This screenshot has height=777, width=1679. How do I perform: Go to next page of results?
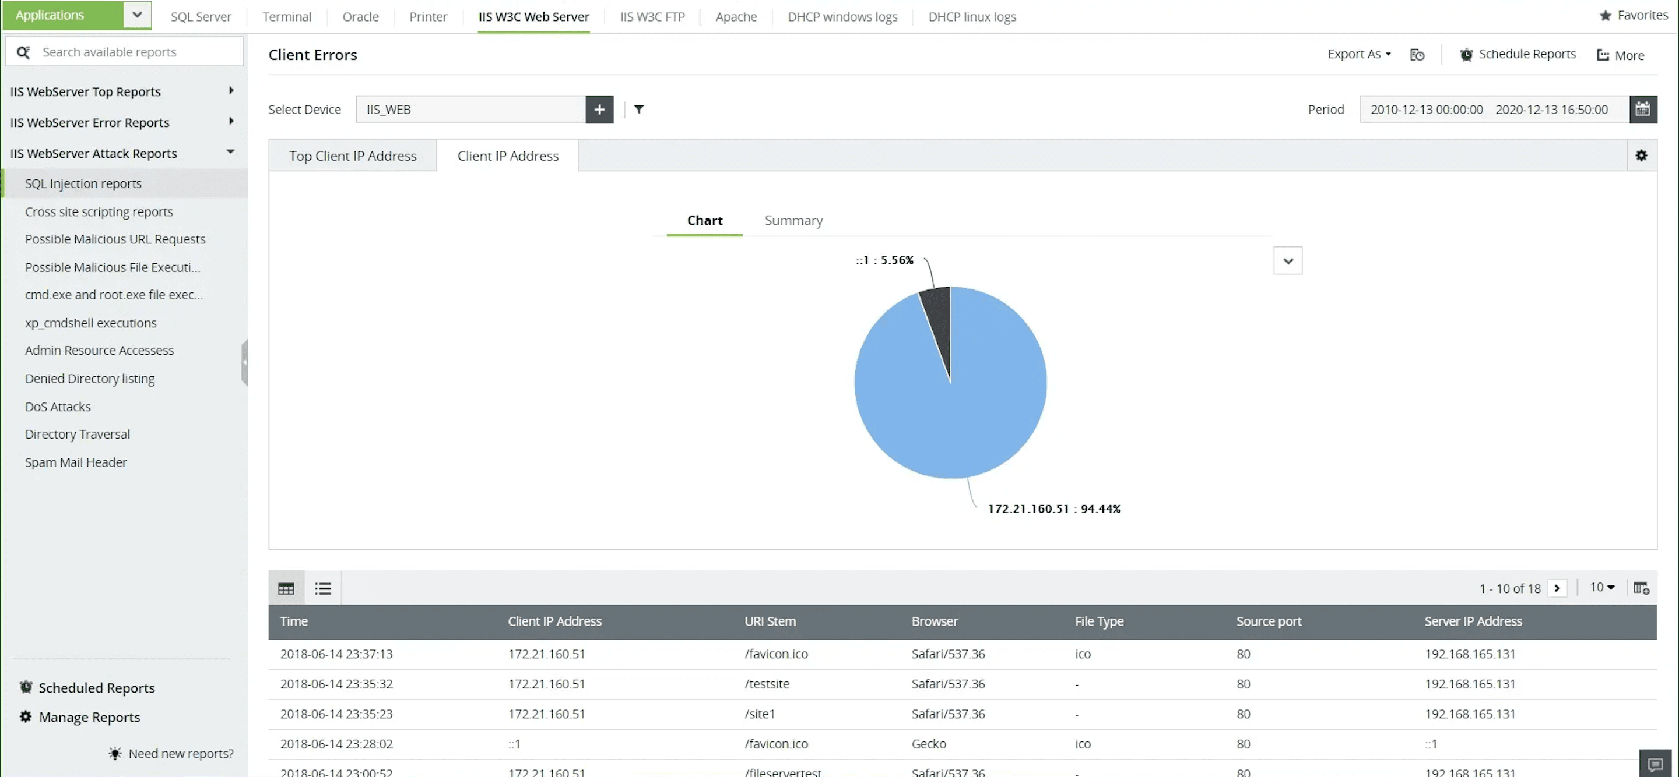pyautogui.click(x=1557, y=588)
